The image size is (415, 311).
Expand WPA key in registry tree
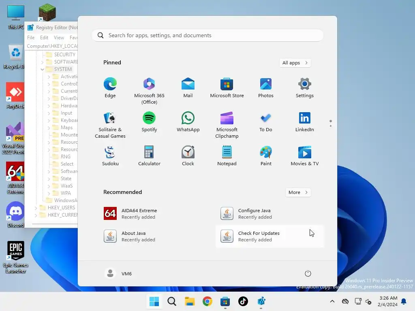click(49, 193)
